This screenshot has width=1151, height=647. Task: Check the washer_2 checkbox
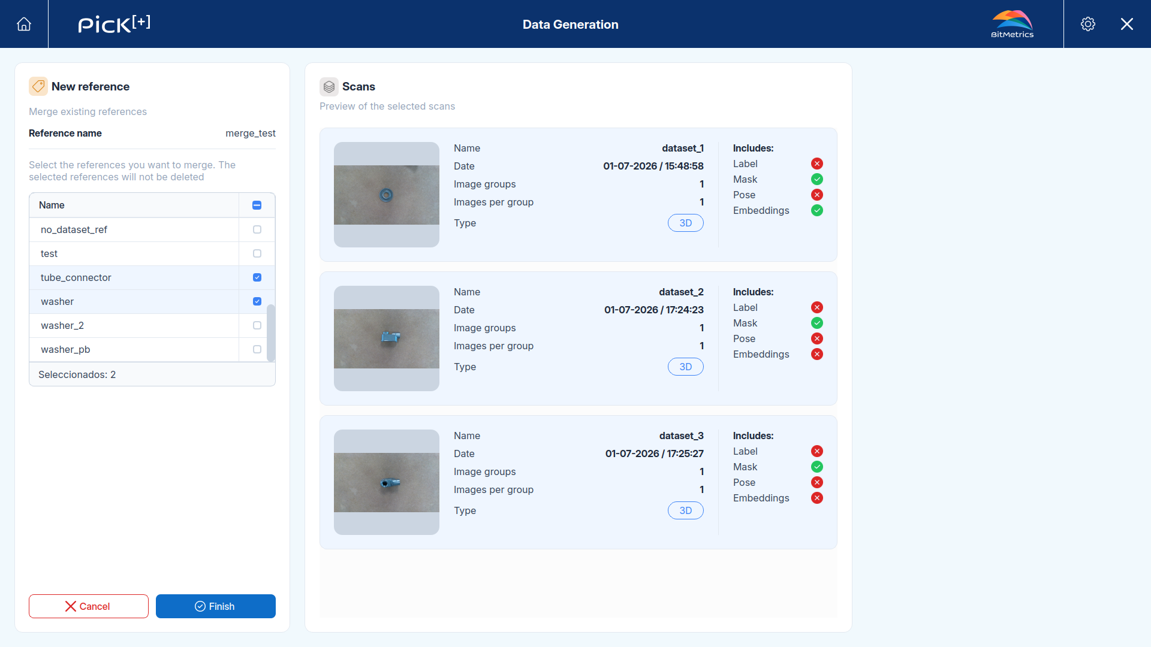(257, 325)
